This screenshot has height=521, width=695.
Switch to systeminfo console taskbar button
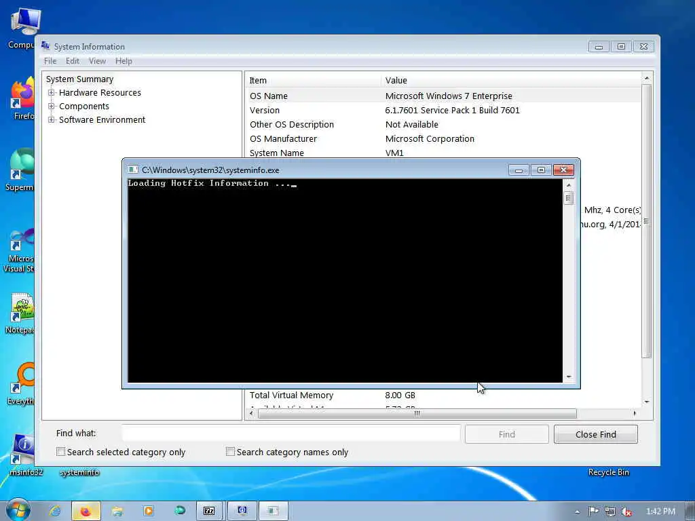(x=274, y=511)
